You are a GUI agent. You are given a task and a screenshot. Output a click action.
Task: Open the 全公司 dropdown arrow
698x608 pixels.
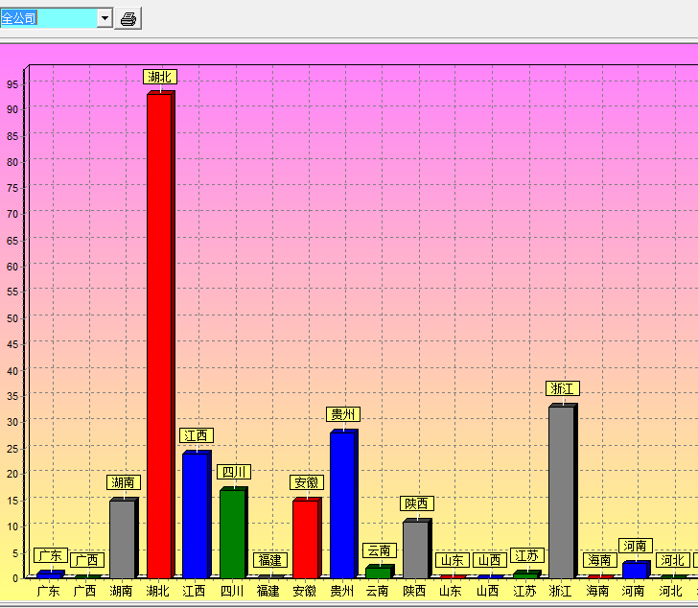[105, 19]
